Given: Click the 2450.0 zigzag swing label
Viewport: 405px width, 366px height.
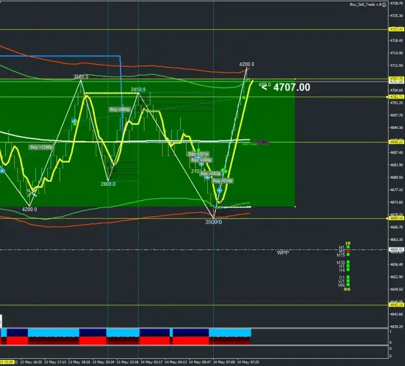Looking at the screenshot, I should (138, 89).
